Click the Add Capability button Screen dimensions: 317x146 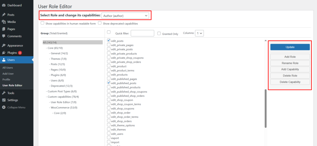click(x=290, y=69)
